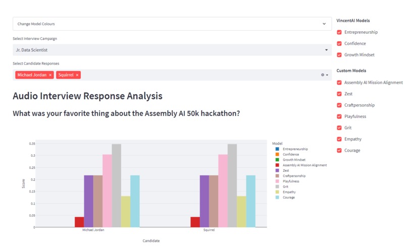Toggle Empathy yellow swatch in legend
The width and height of the screenshot is (407, 248).
[x=277, y=192]
